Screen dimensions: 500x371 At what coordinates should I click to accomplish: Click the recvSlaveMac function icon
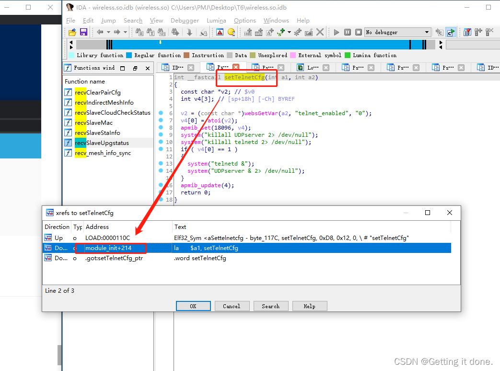click(69, 123)
